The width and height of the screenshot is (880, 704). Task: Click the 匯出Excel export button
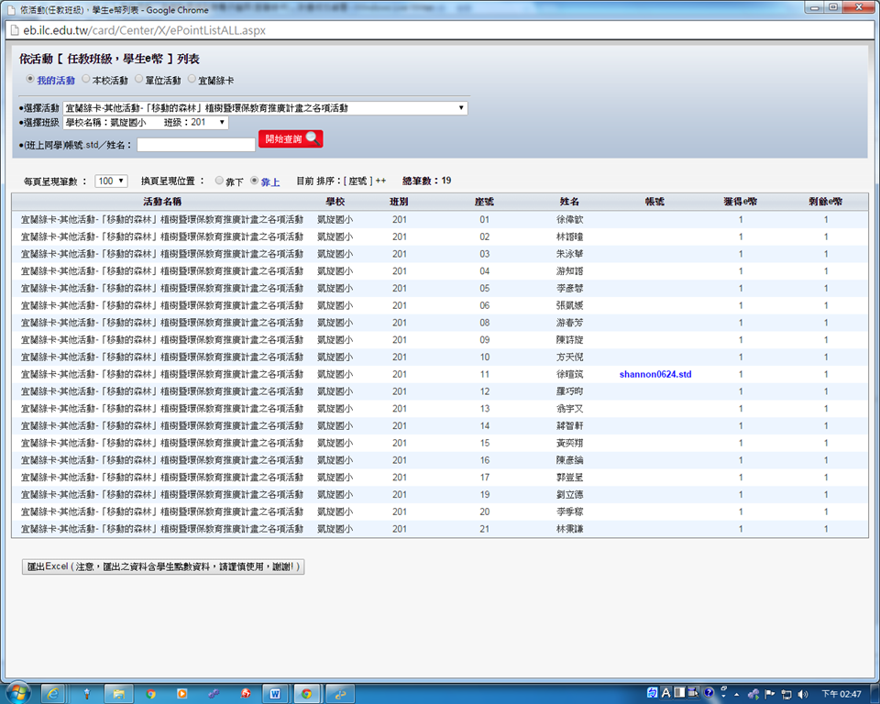(161, 566)
